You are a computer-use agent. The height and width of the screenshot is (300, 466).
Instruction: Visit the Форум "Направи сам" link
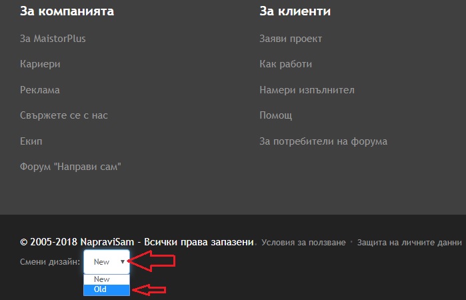coord(71,167)
